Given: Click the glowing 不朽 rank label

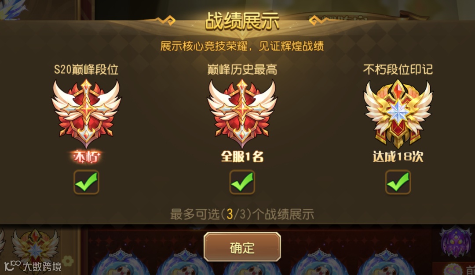Looking at the screenshot, I should point(86,157).
